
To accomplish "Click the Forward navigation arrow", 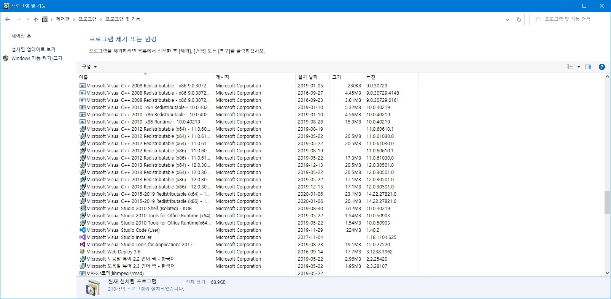I will point(19,19).
